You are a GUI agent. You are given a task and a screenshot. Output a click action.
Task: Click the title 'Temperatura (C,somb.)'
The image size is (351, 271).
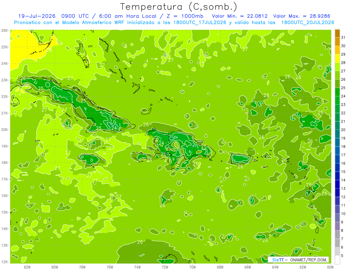click(x=179, y=7)
